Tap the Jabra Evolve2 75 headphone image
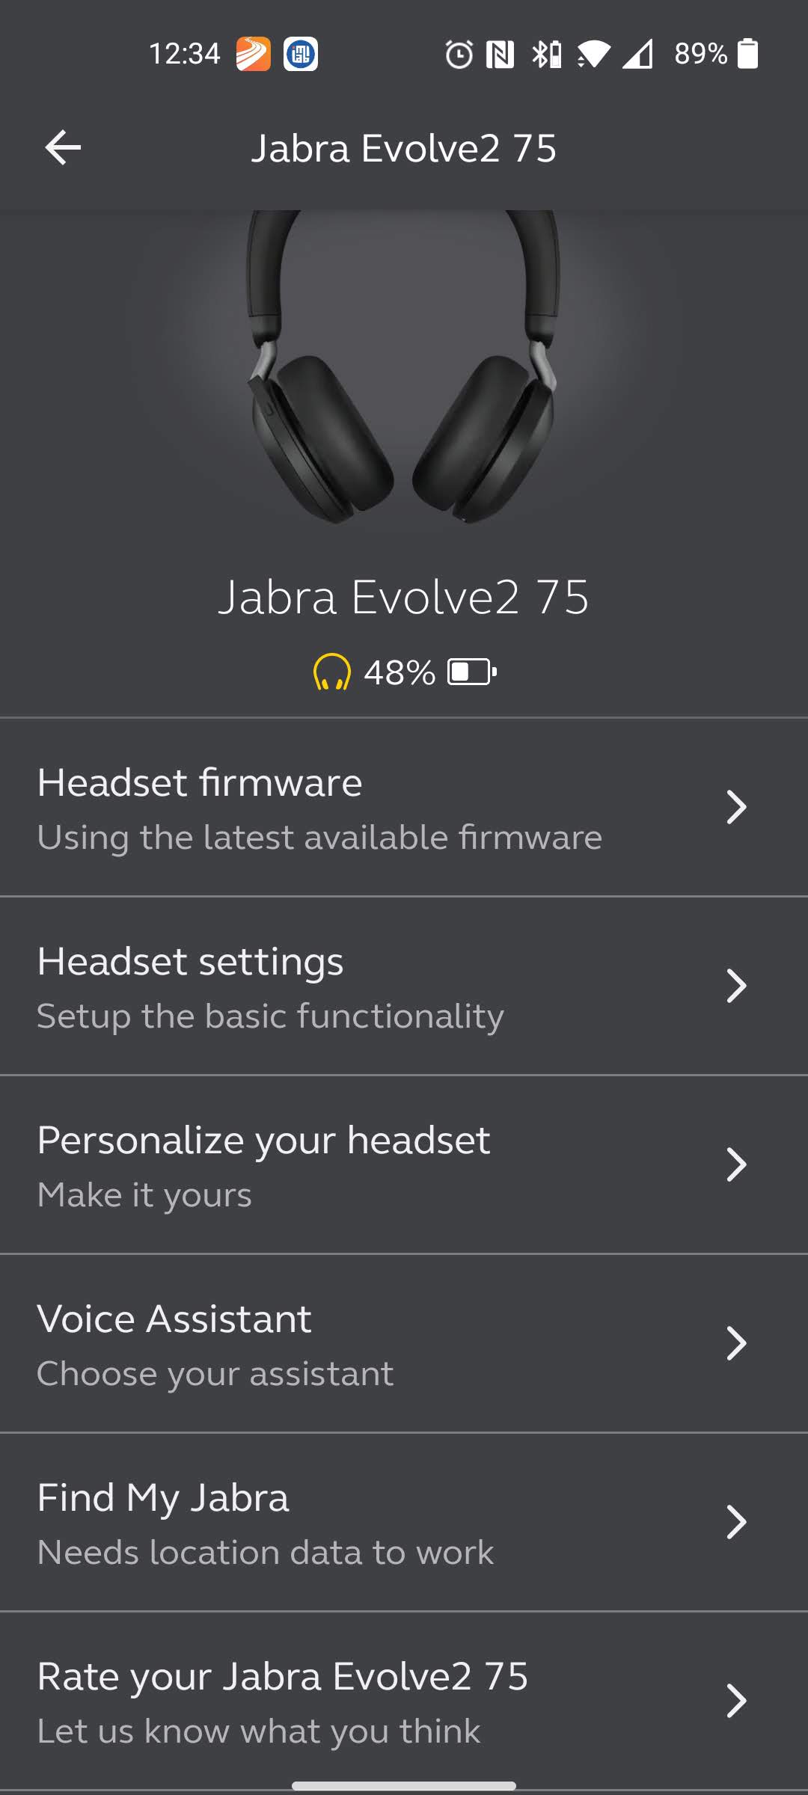Viewport: 808px width, 1795px height. point(403,366)
